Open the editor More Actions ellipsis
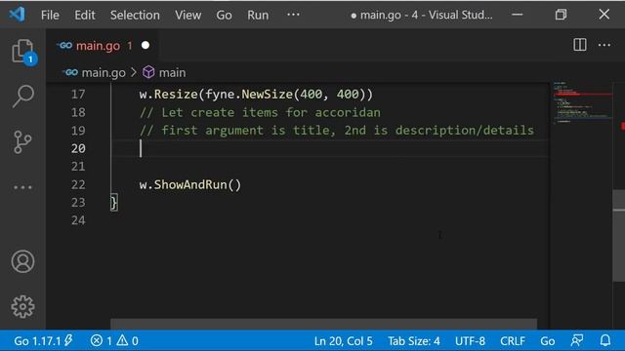 click(604, 45)
